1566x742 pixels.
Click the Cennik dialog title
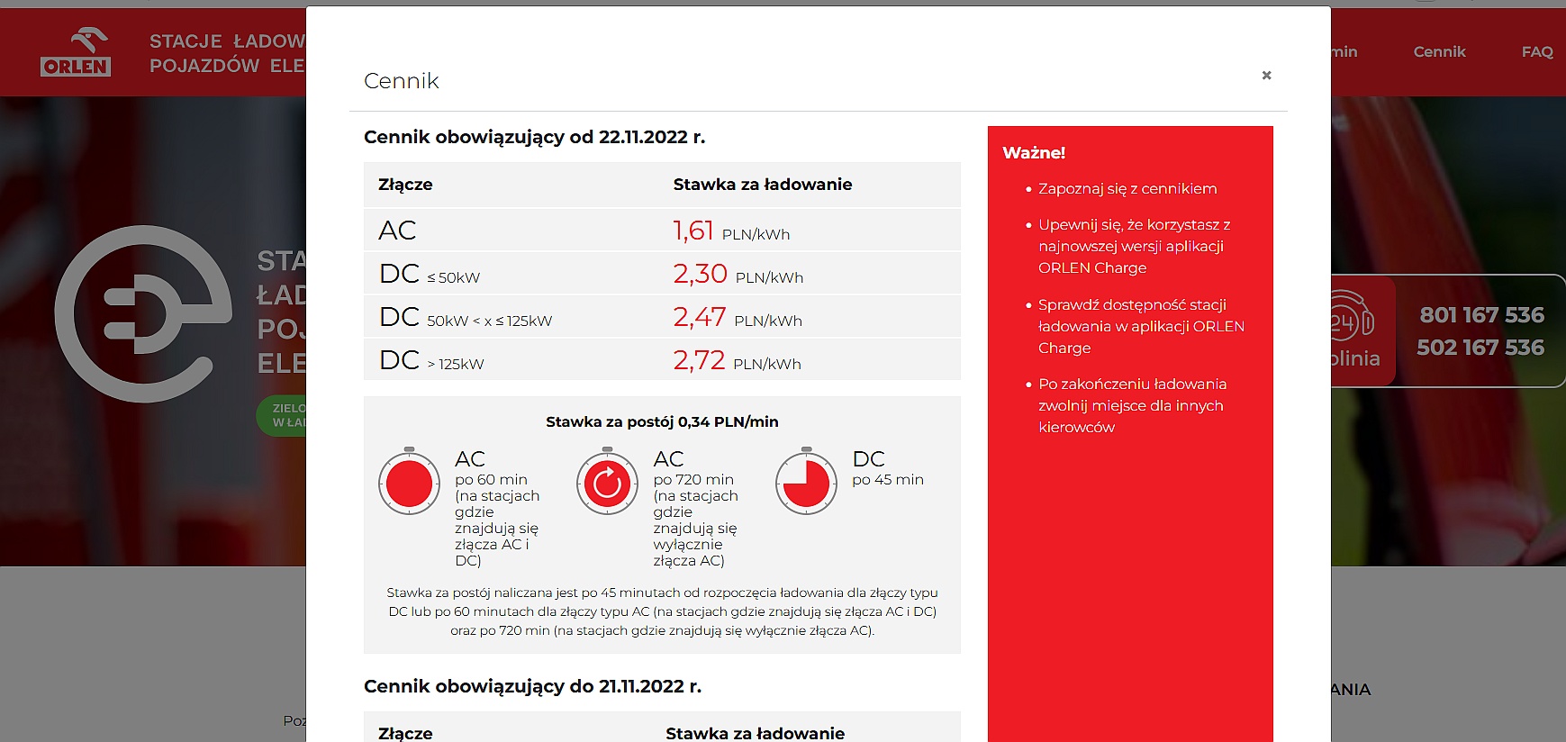[x=402, y=81]
